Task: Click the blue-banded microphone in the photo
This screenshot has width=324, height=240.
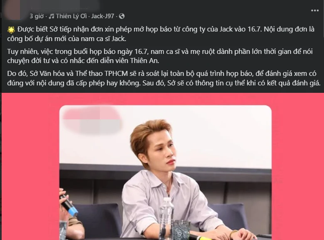Action: coord(68,205)
